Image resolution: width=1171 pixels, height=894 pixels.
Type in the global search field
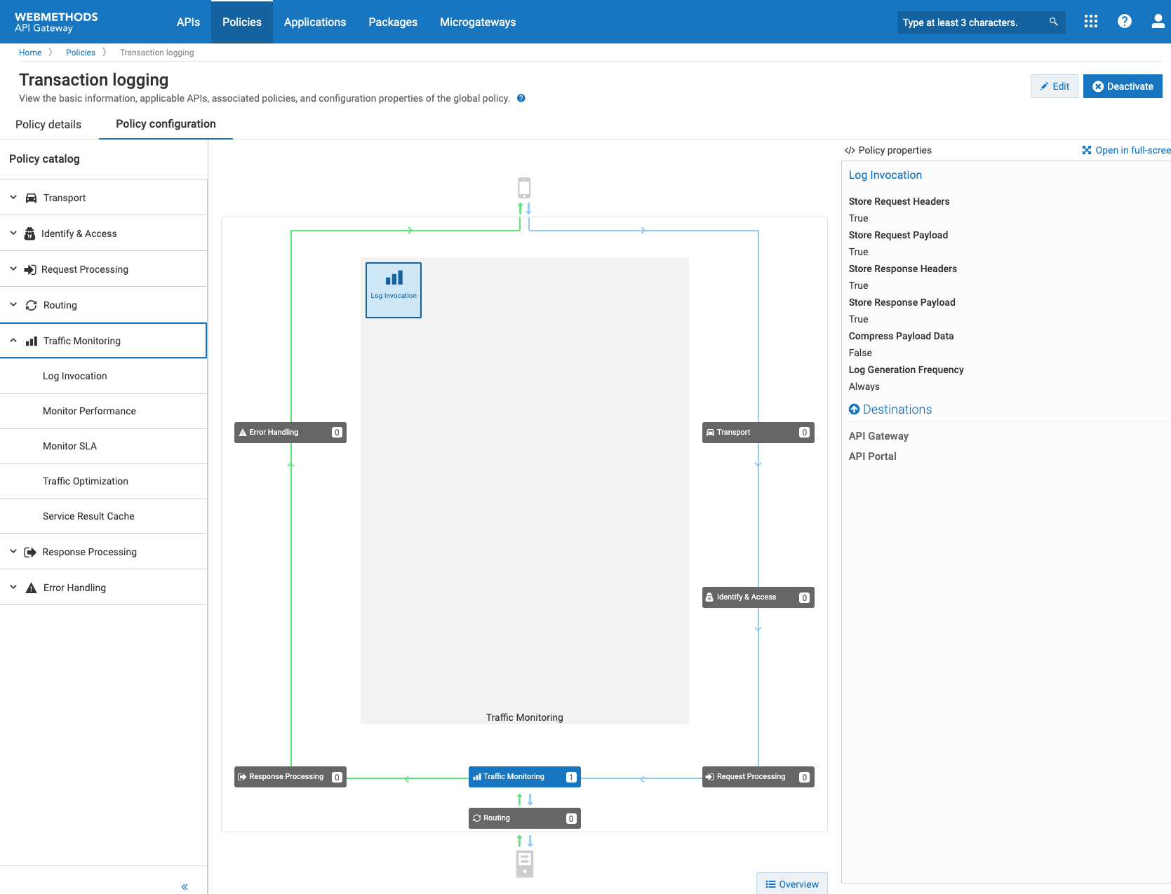(x=972, y=22)
